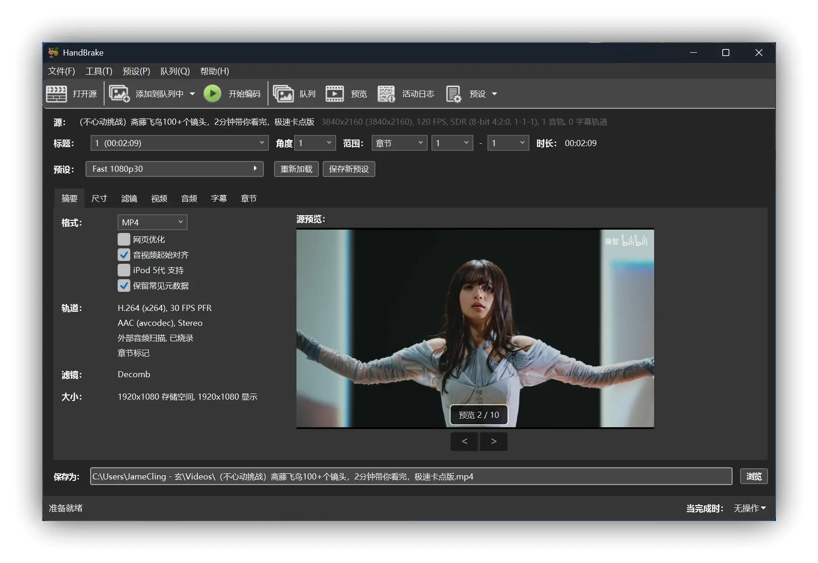Click the source preview image

pos(475,328)
